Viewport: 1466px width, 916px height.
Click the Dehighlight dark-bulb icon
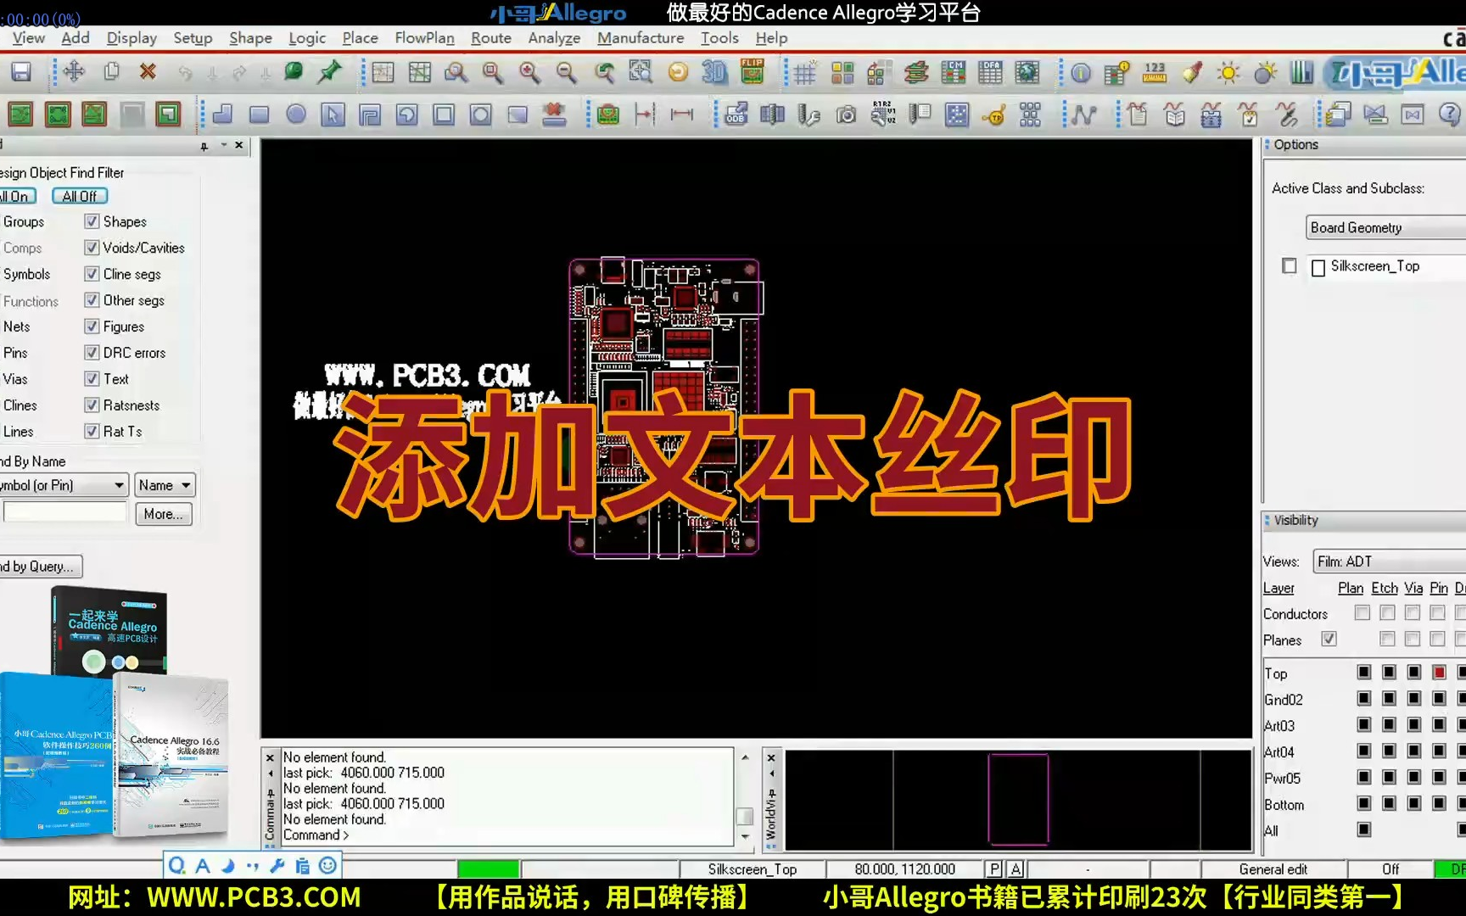[x=1265, y=73]
